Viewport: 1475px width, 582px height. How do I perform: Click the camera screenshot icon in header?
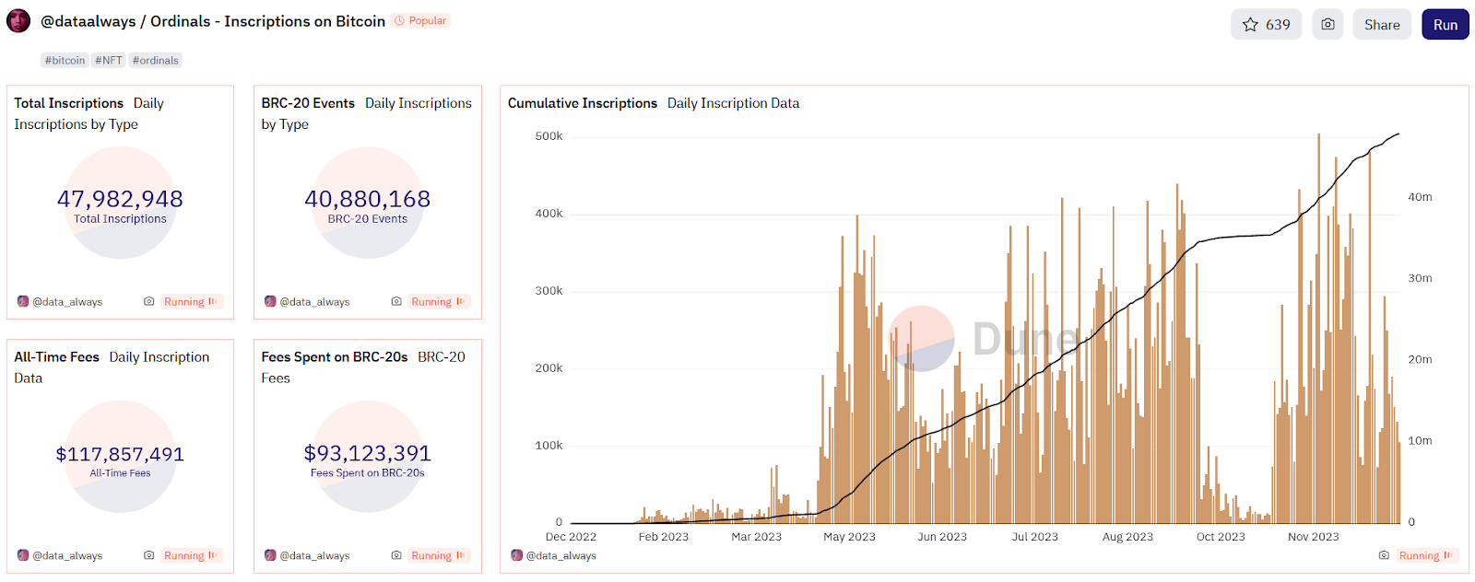[1327, 25]
